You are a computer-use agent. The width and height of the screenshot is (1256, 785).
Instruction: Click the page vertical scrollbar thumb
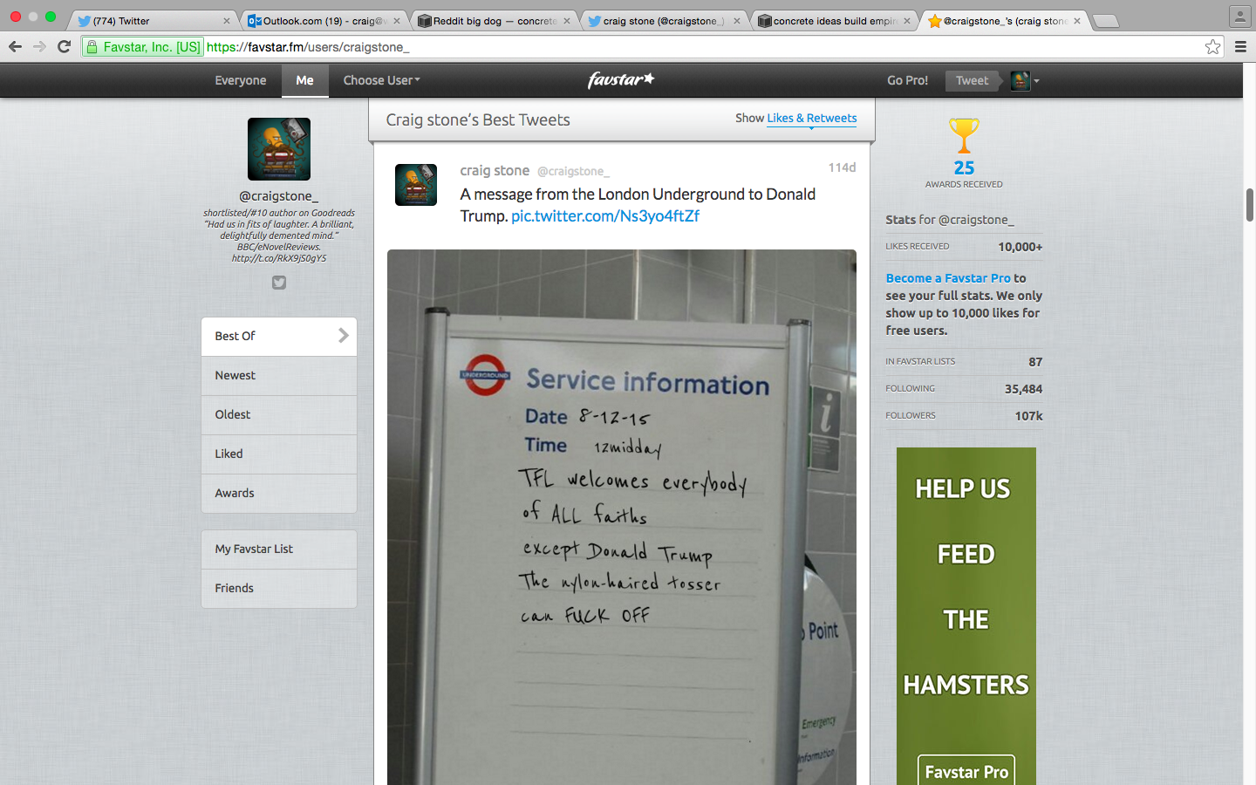(1249, 204)
